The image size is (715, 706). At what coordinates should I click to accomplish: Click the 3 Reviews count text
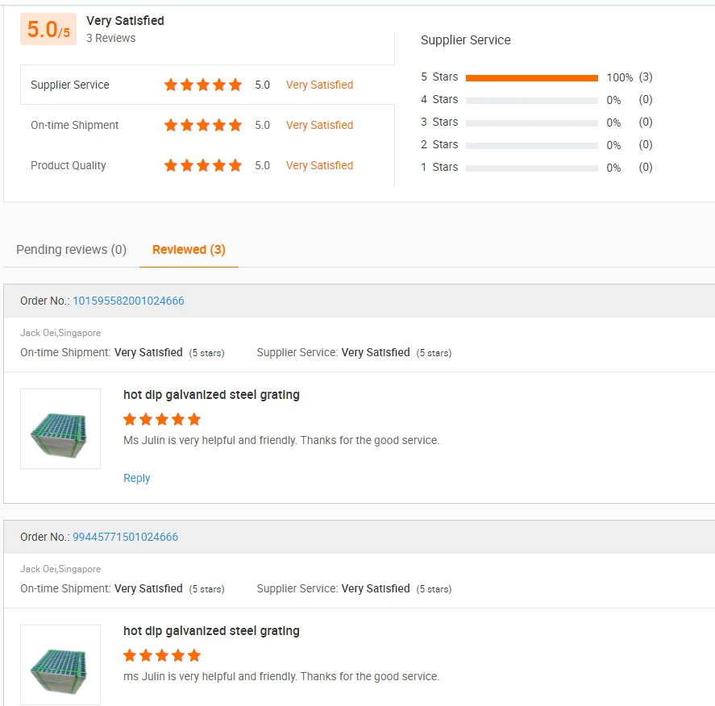click(x=111, y=38)
